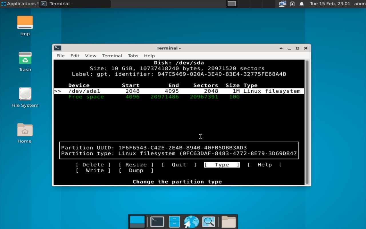Open the File System desktop icon
This screenshot has height=229, width=366.
tap(25, 97)
